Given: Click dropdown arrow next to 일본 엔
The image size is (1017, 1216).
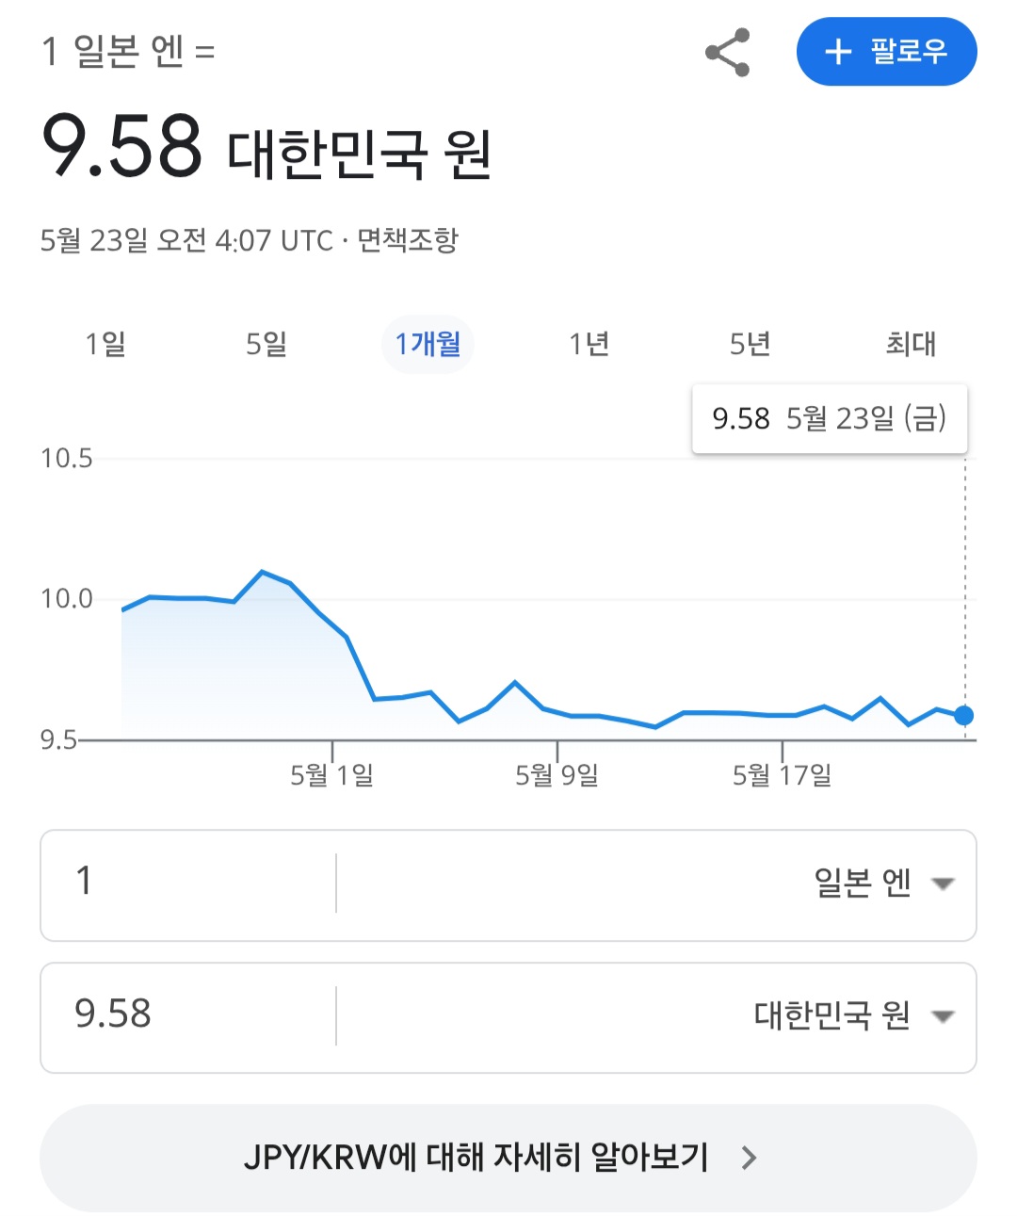Looking at the screenshot, I should click(x=943, y=884).
